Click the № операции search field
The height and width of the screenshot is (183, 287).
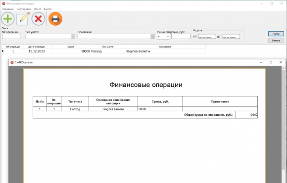pos(11,37)
